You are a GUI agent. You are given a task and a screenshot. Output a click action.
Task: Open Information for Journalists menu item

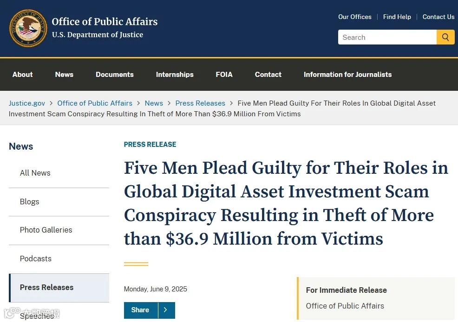pos(347,75)
